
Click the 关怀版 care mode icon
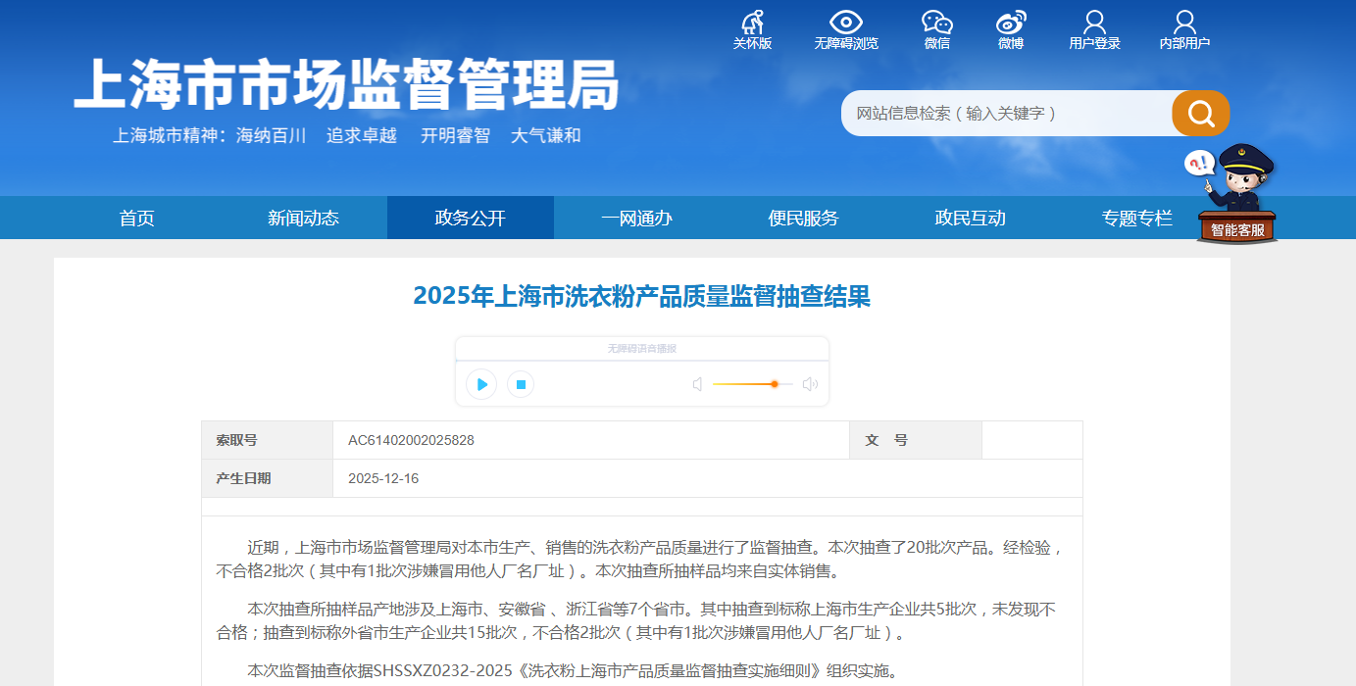tap(752, 23)
